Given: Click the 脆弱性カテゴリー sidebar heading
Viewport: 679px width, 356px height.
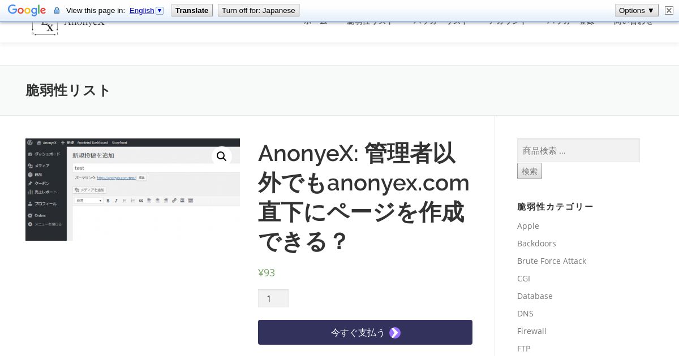Looking at the screenshot, I should [x=555, y=207].
